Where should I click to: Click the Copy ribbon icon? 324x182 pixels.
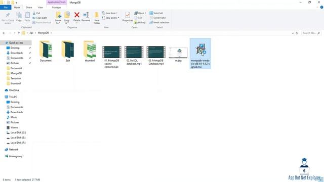tap(19, 17)
